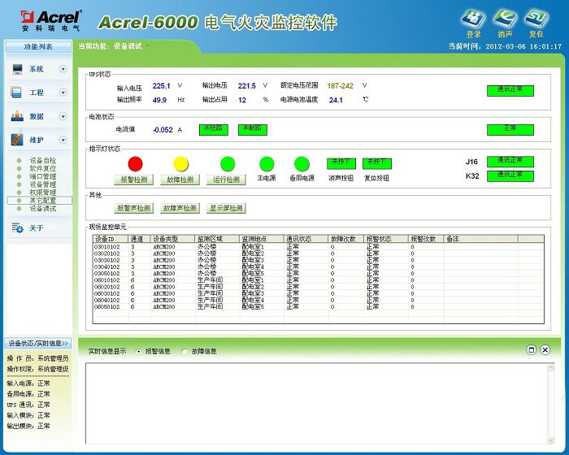Click the 显示屏检测 button
Image resolution: width=569 pixels, height=455 pixels.
click(x=227, y=208)
